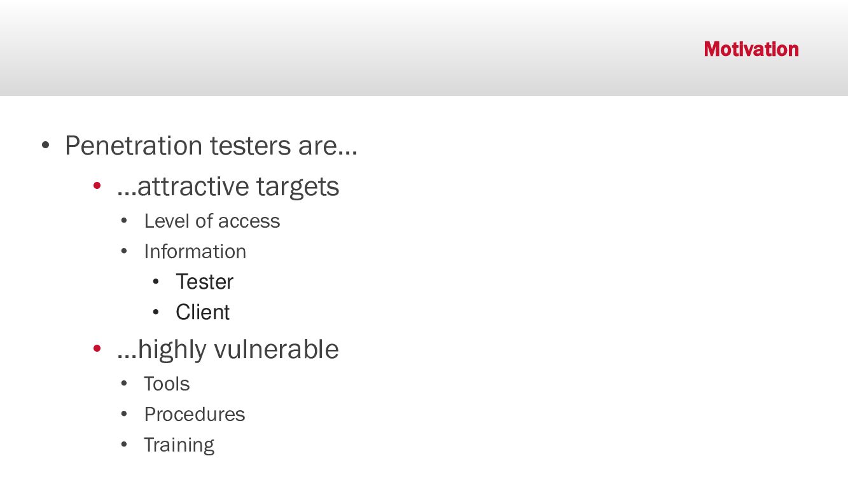Click the bullet point before 'Tools'
This screenshot has height=477, width=848.
(x=124, y=383)
